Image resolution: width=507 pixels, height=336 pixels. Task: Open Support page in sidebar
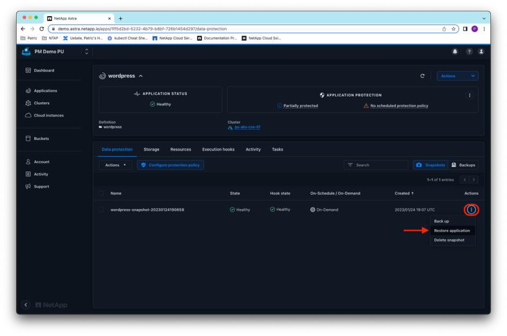point(37,187)
